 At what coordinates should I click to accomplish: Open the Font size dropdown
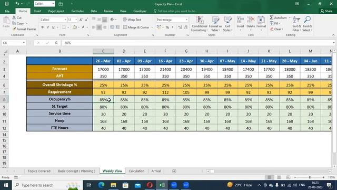76,20
